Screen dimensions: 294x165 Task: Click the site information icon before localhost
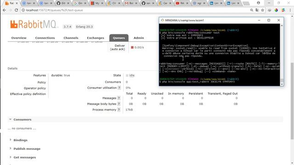[x=23, y=10]
